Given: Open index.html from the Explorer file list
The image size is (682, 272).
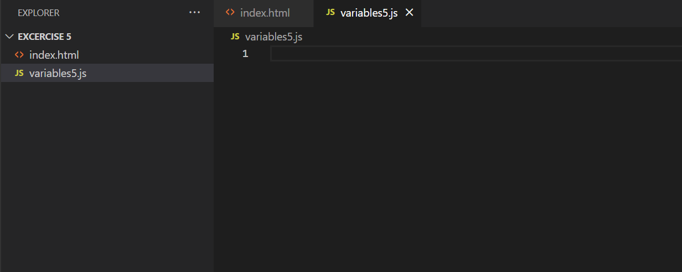Looking at the screenshot, I should (54, 55).
